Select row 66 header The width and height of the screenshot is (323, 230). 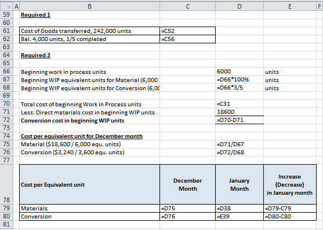6,71
